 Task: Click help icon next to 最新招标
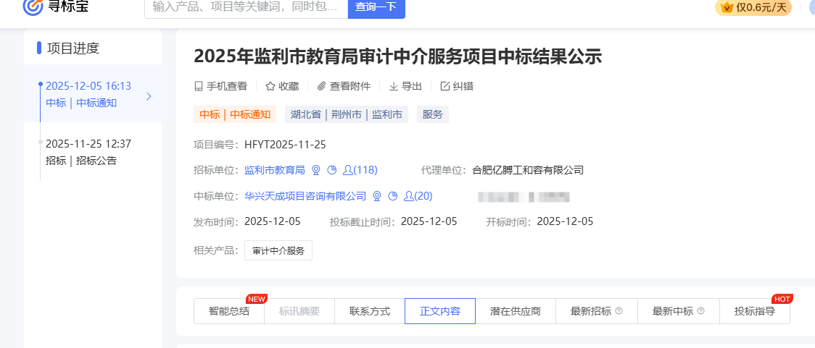click(619, 312)
